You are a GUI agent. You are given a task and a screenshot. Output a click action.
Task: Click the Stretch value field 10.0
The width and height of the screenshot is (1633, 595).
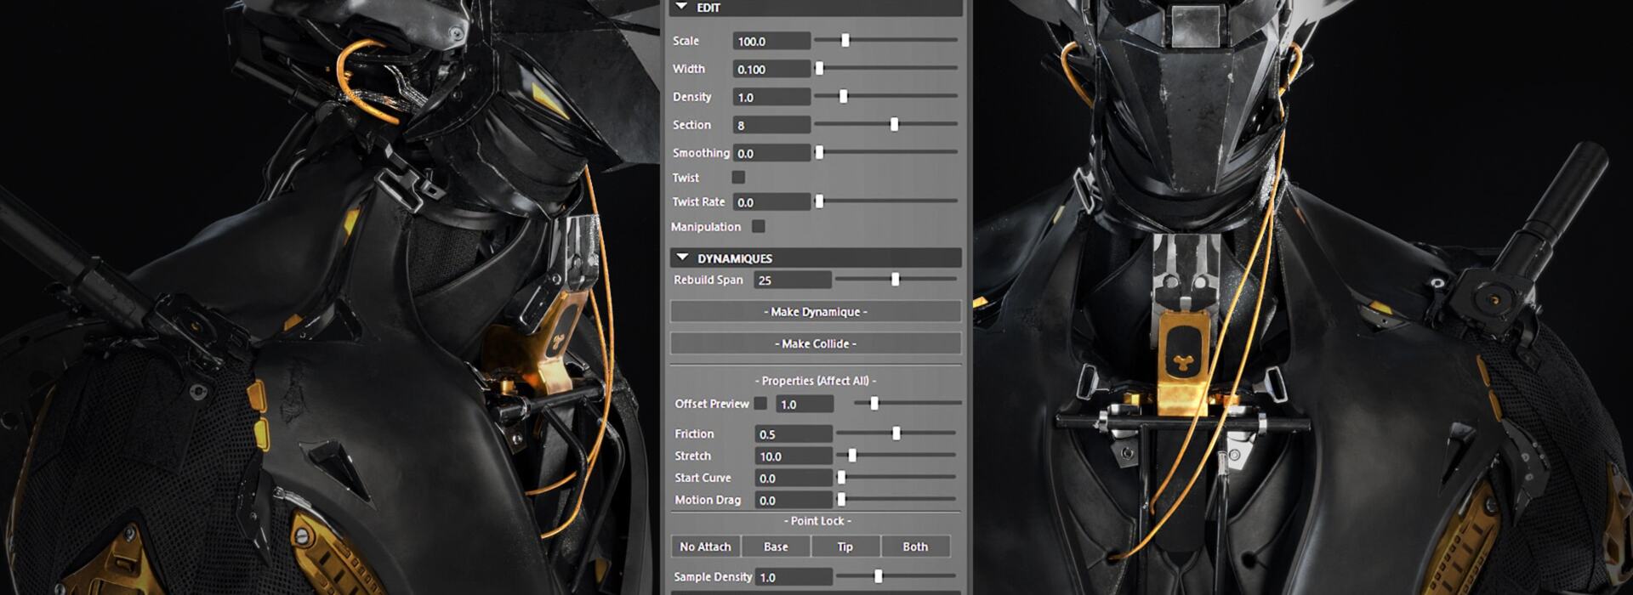(794, 456)
